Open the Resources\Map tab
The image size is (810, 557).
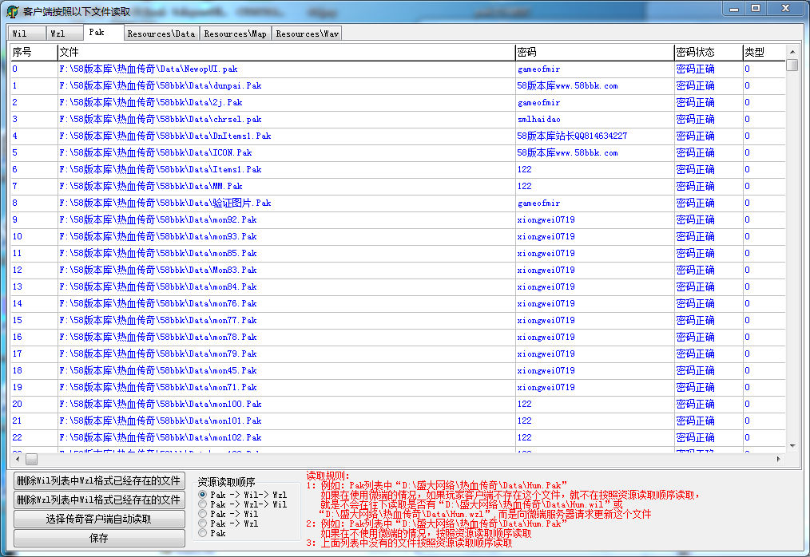coord(235,33)
